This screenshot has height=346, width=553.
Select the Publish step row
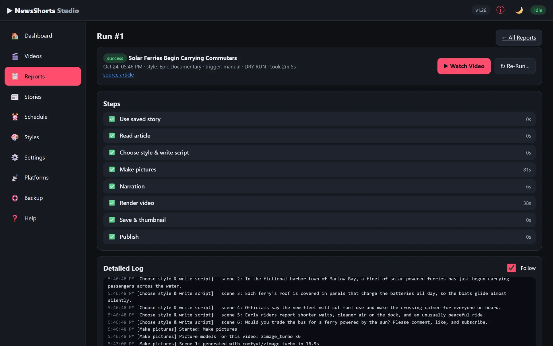tap(320, 237)
